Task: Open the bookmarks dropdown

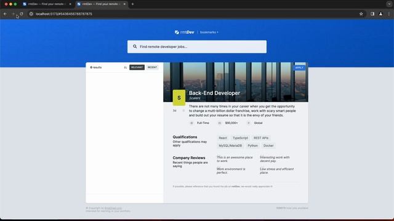Action: [x=209, y=33]
